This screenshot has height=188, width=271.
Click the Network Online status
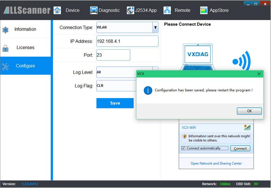coord(225,184)
